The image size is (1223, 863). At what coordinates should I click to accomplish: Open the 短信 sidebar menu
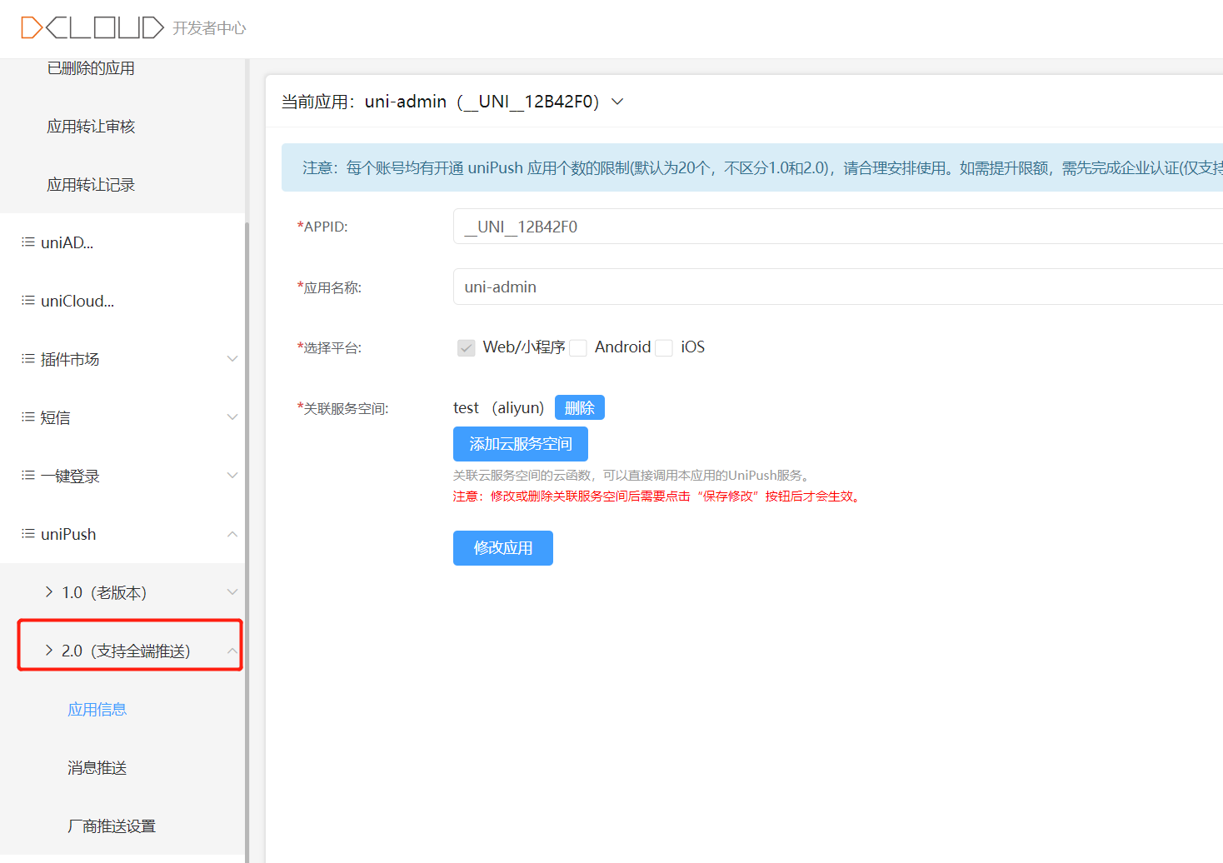point(122,417)
